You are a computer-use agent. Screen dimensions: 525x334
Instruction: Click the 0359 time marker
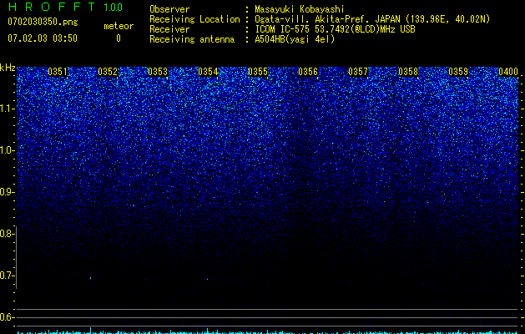[x=458, y=72]
